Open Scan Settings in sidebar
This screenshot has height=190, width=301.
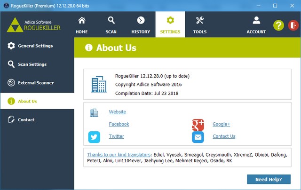click(32, 64)
